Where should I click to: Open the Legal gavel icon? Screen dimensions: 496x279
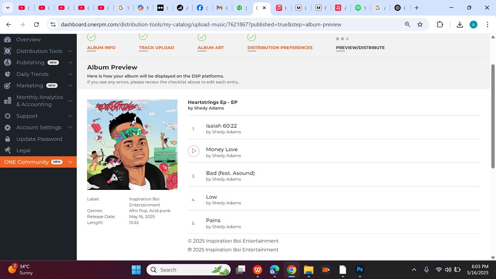click(8, 150)
